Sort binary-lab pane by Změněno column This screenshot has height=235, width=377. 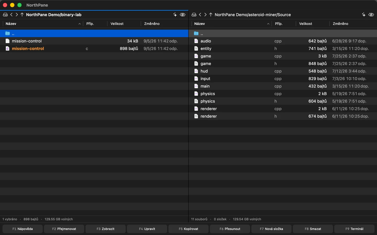(x=152, y=24)
